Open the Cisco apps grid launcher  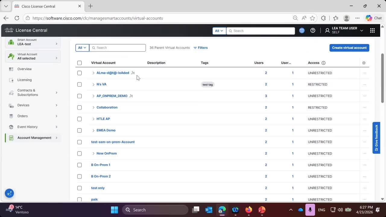(x=372, y=30)
